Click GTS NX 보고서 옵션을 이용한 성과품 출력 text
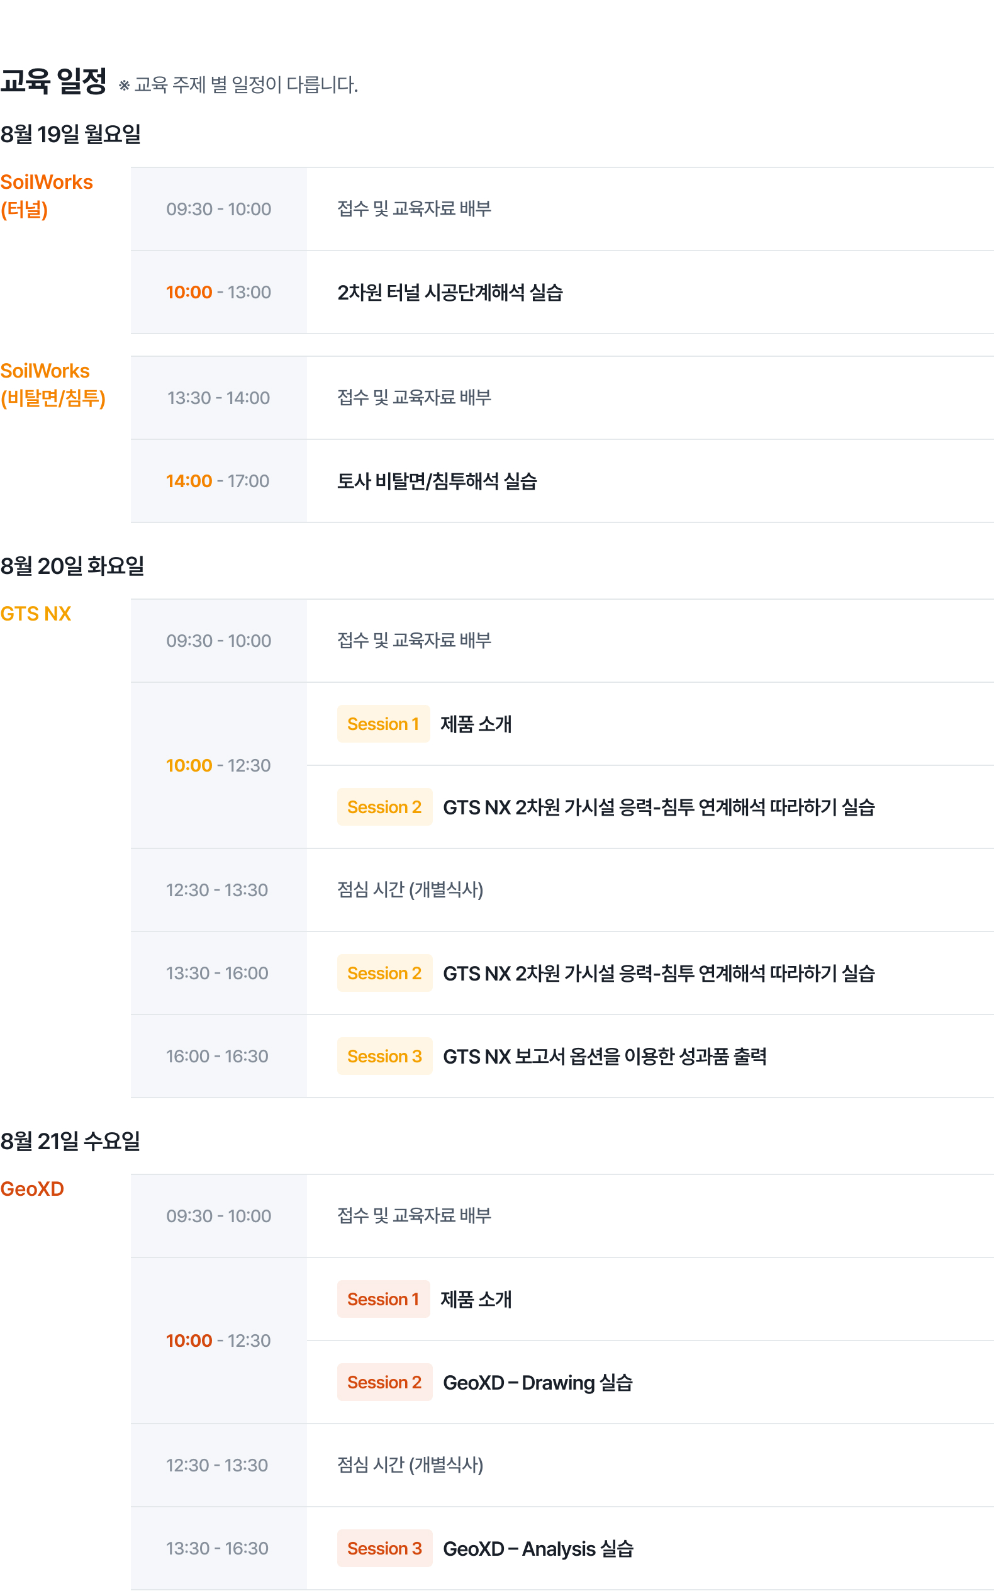 coord(605,1057)
